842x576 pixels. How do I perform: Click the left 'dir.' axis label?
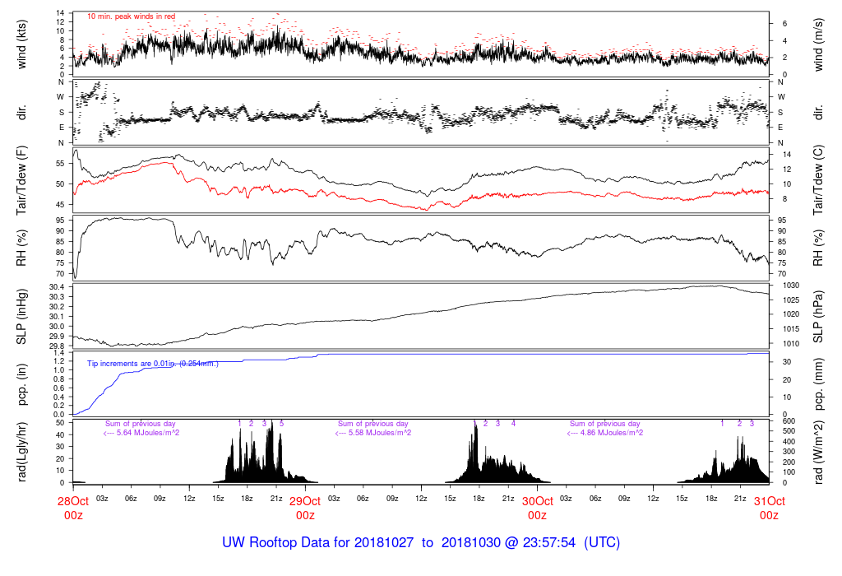(x=21, y=113)
